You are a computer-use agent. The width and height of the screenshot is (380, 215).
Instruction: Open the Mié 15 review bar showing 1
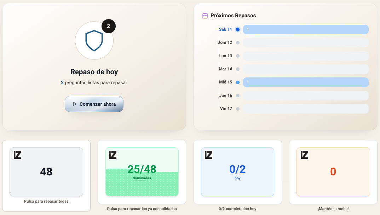pos(306,82)
